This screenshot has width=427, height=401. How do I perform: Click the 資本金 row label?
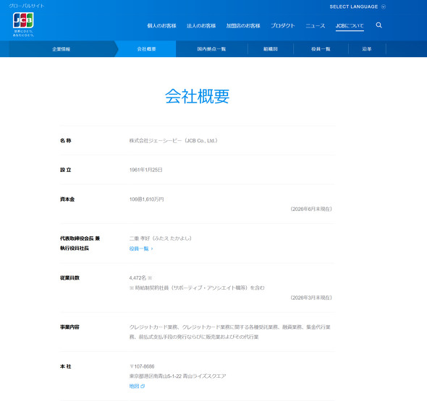pyautogui.click(x=67, y=199)
